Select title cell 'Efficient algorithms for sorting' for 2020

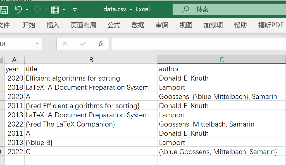pos(91,78)
